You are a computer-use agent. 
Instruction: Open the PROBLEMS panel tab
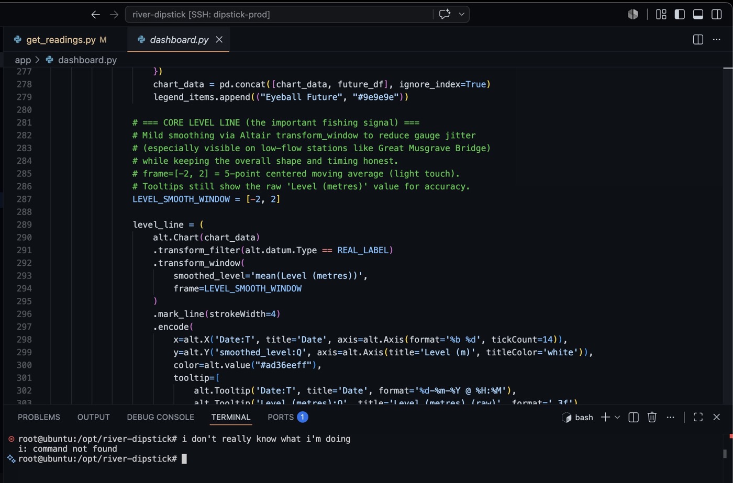coord(39,417)
